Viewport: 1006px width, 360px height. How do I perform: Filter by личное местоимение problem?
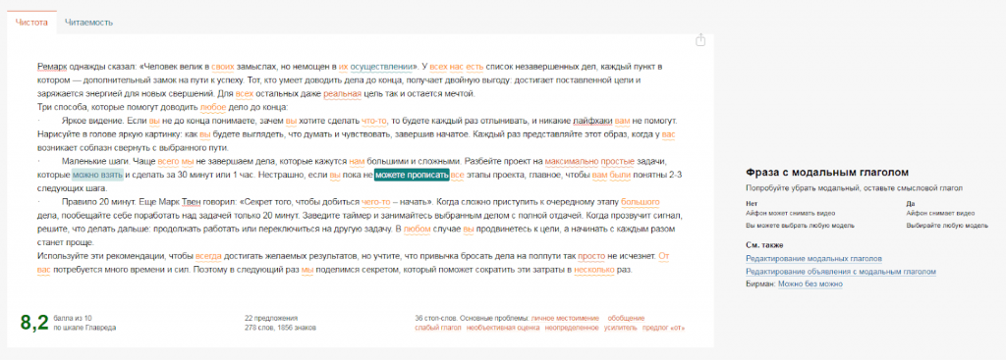[565, 318]
